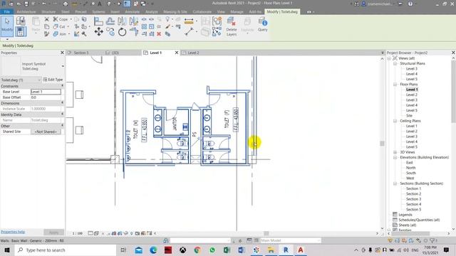This screenshot has height=256, width=456.
Task: Open Schedules/Quantities (all) in browser
Action: pyautogui.click(x=419, y=220)
